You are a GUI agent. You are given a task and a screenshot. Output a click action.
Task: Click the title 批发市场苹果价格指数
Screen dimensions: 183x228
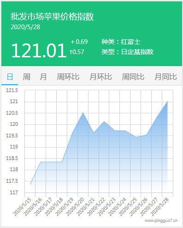52,17
